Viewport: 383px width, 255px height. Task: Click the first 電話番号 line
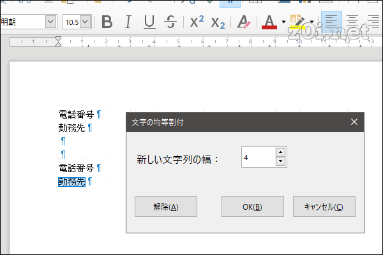(76, 115)
